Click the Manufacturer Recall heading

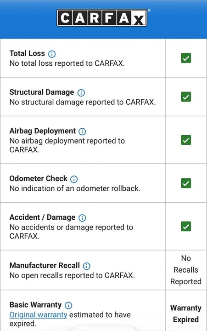45,265
